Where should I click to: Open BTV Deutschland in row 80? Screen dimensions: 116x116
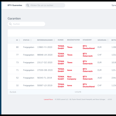[x=89, y=47]
